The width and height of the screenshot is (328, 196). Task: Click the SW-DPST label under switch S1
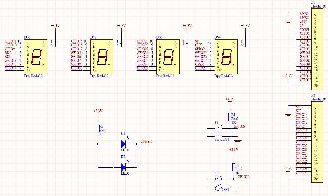pos(222,139)
